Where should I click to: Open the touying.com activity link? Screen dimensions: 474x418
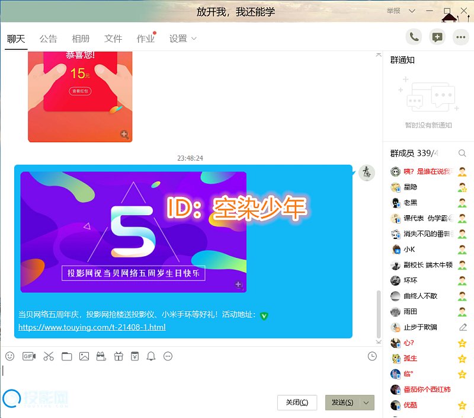coord(92,327)
